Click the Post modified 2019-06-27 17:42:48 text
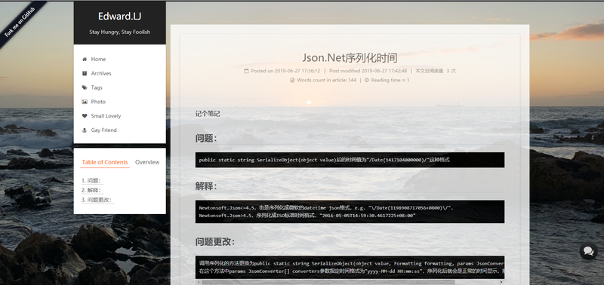The height and width of the screenshot is (285, 604). [x=368, y=71]
